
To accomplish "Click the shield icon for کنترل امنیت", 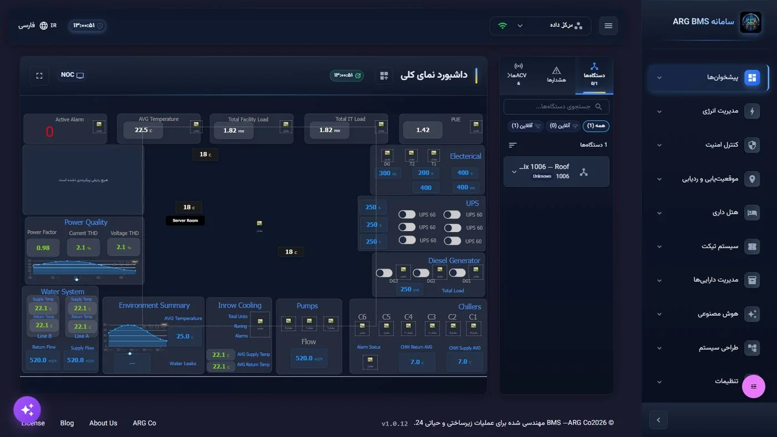I will [x=752, y=145].
